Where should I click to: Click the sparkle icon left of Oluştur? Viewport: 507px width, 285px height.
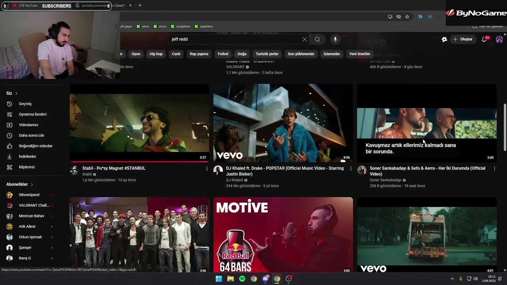(x=444, y=39)
